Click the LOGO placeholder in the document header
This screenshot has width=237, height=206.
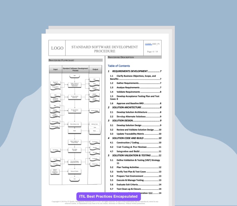coord(57,48)
